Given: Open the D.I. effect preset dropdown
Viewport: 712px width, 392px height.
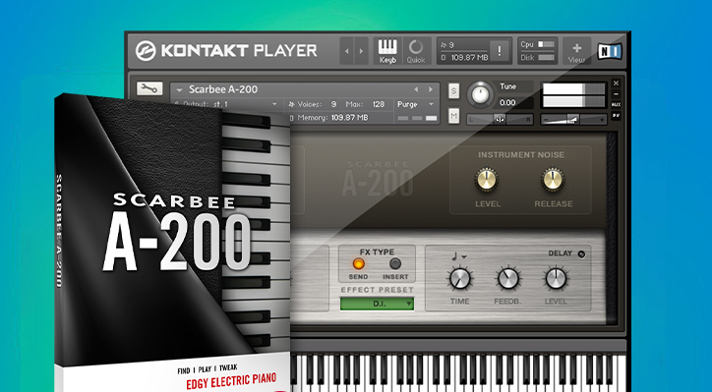Looking at the screenshot, I should (x=377, y=304).
